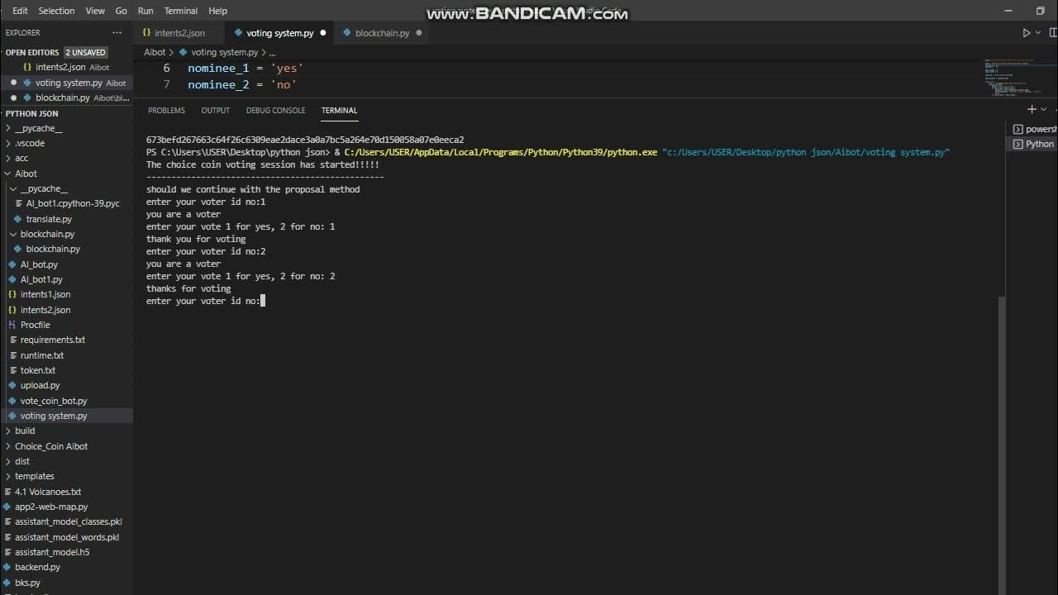The width and height of the screenshot is (1058, 595).
Task: Select the Python terminal instance
Action: coord(1033,144)
